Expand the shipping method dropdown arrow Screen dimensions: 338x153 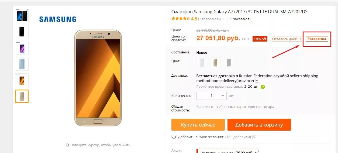click(x=257, y=81)
